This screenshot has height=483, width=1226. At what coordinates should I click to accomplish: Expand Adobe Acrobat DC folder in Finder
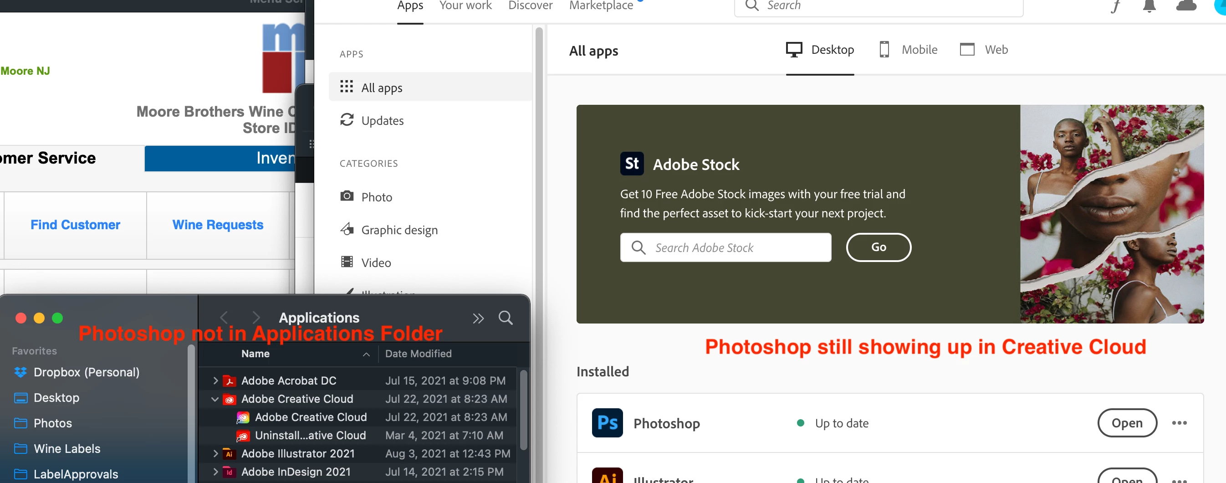point(215,380)
